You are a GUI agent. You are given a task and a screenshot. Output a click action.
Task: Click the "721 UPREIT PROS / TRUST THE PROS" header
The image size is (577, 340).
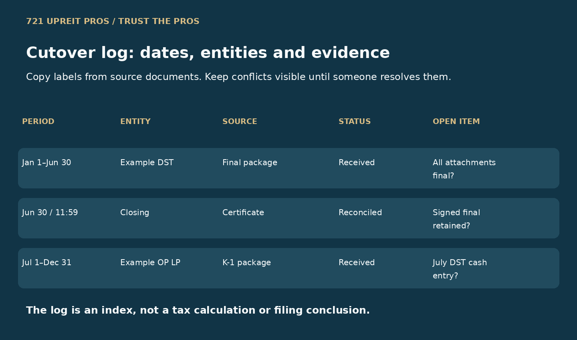point(113,21)
